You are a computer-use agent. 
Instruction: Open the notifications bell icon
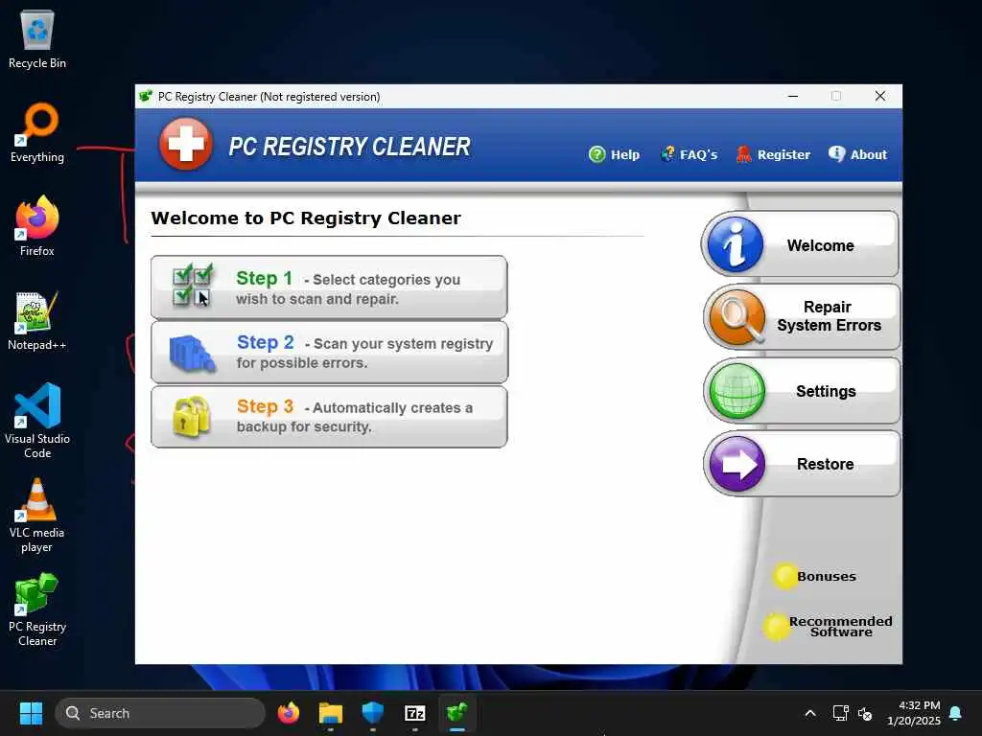click(x=956, y=713)
